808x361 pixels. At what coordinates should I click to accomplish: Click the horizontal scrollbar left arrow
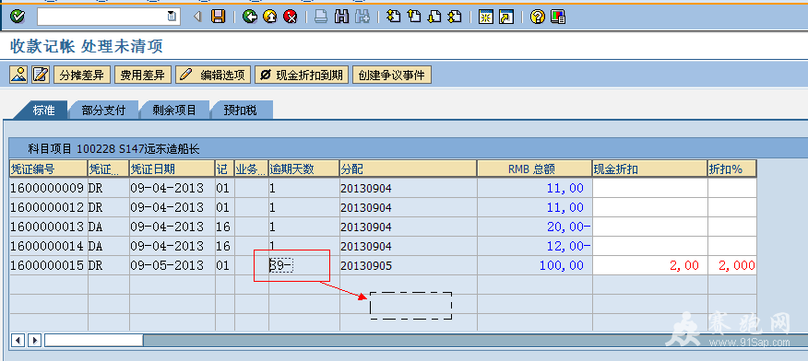(x=18, y=340)
